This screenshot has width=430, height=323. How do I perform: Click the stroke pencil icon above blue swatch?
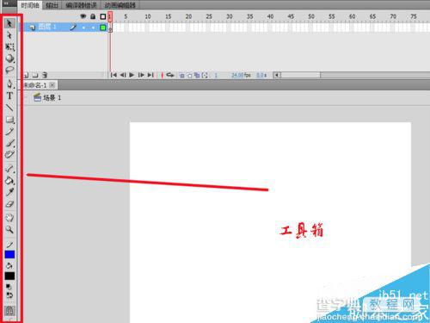tap(9, 245)
